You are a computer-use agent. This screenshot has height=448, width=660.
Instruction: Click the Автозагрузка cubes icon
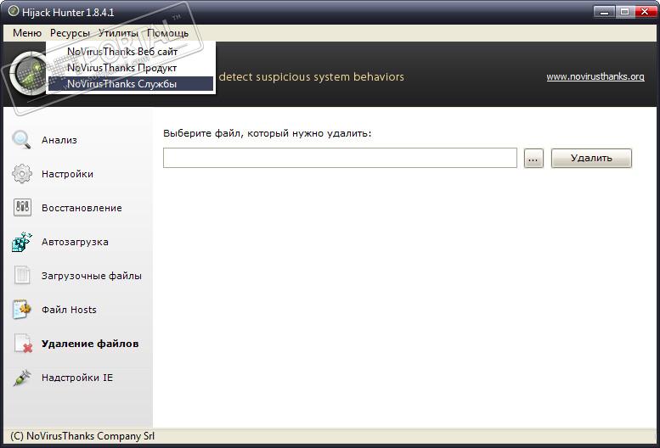tap(22, 242)
